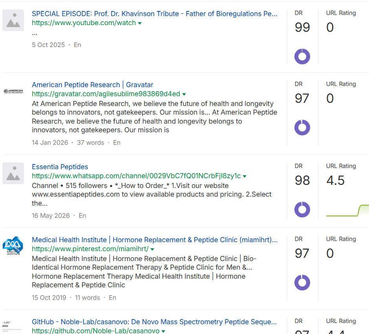The width and height of the screenshot is (369, 334).
Task: Expand the gravatar.com URL dropdown arrow
Action: [x=184, y=94]
